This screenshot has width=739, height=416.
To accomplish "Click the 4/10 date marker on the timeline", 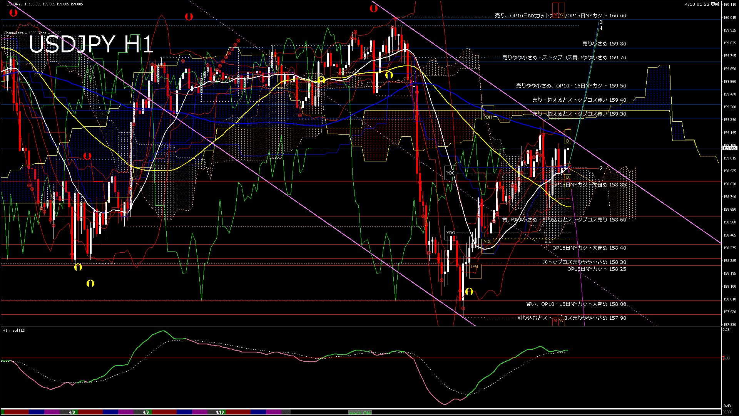I will pyautogui.click(x=220, y=412).
